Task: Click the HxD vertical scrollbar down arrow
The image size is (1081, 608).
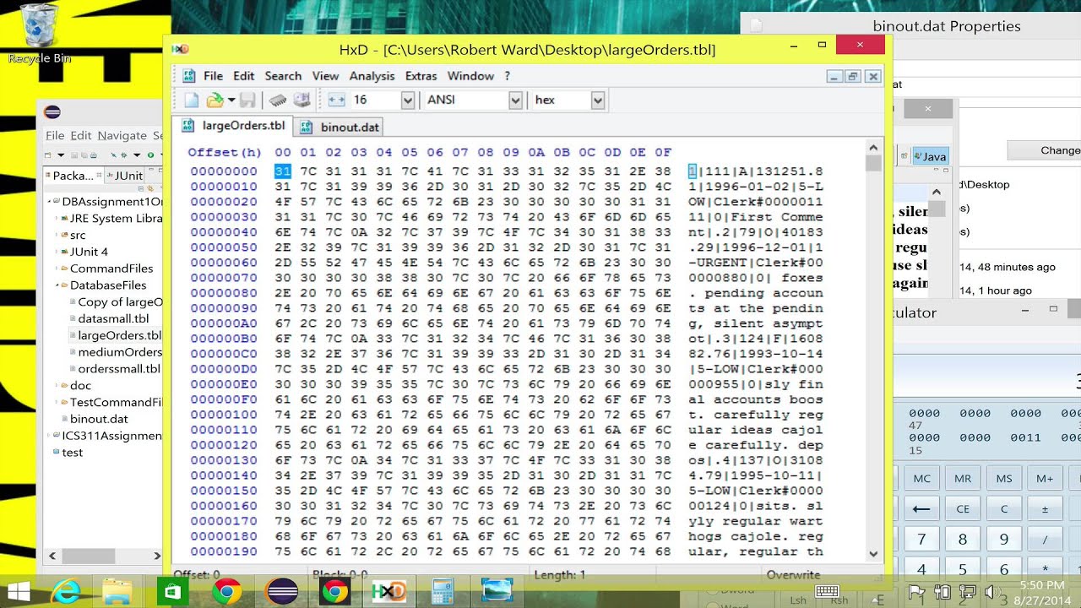Action: pos(874,553)
